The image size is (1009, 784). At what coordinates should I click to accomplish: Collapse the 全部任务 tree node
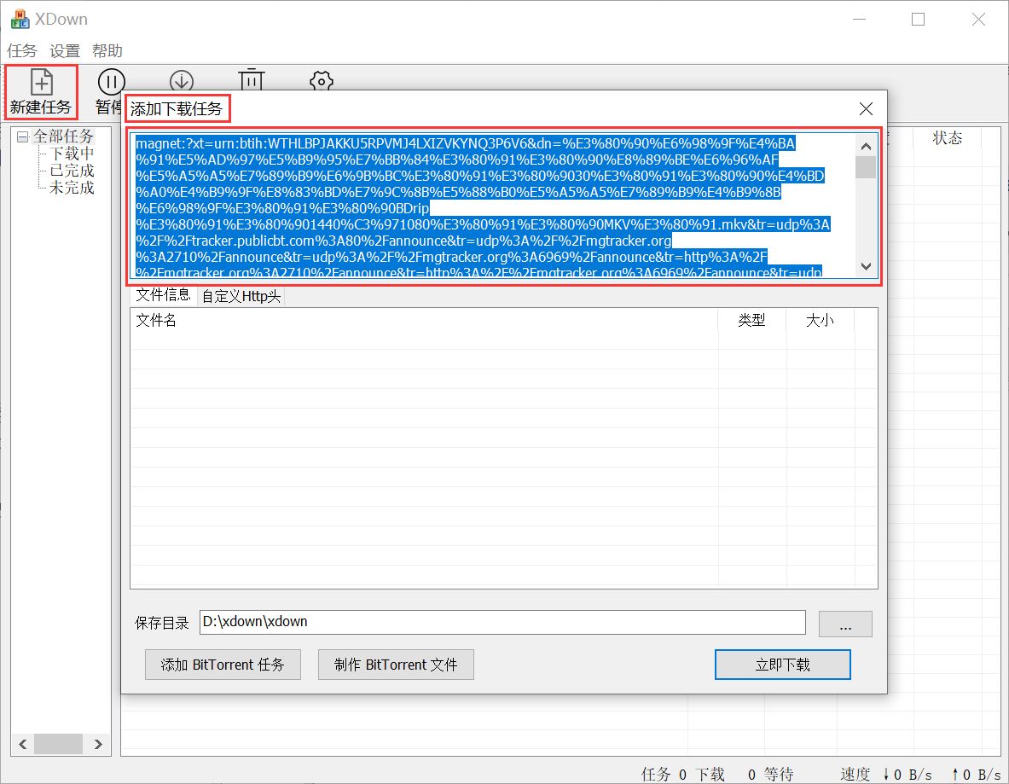(22, 136)
